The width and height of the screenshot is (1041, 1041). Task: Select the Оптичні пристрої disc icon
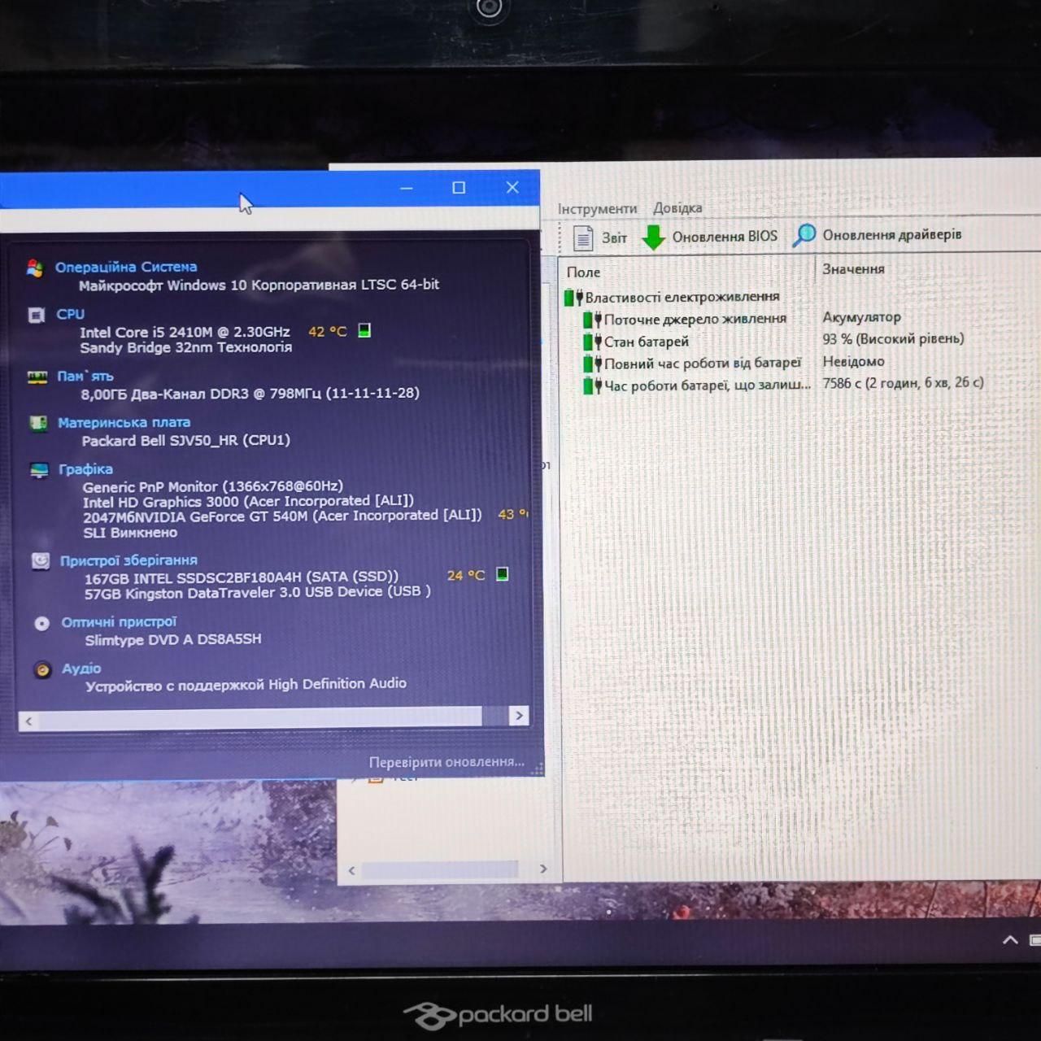41,624
